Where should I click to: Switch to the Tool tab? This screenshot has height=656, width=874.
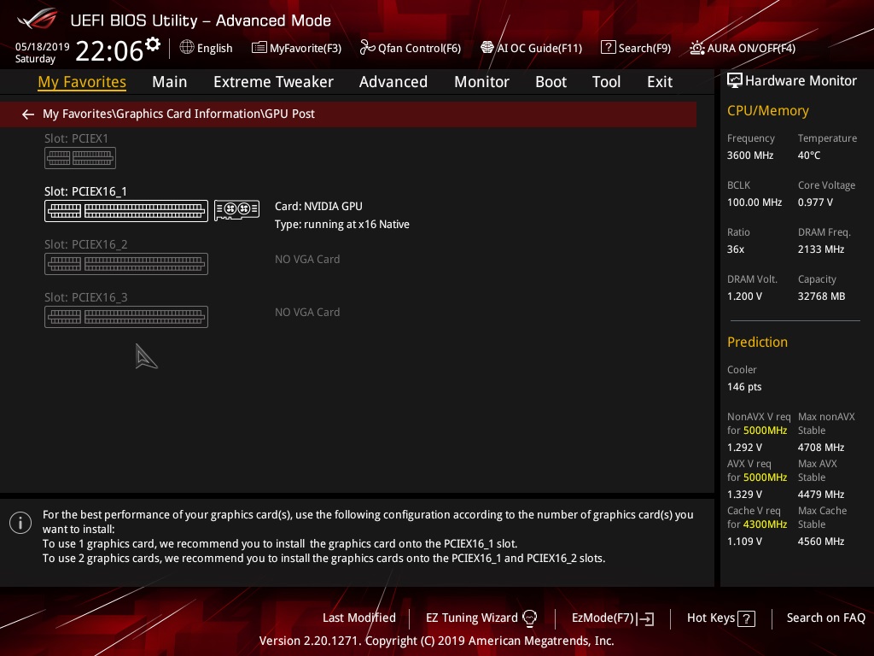coord(607,82)
